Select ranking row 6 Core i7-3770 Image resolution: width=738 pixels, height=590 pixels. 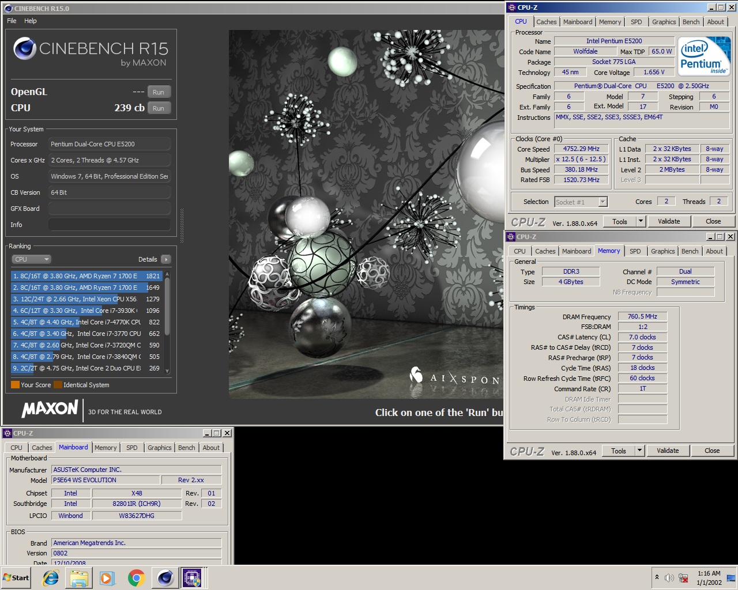tap(86, 334)
